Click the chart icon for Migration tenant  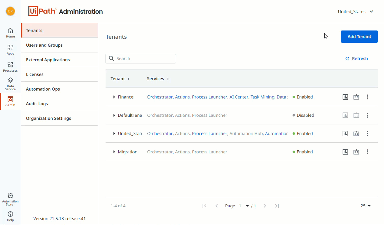(345, 152)
